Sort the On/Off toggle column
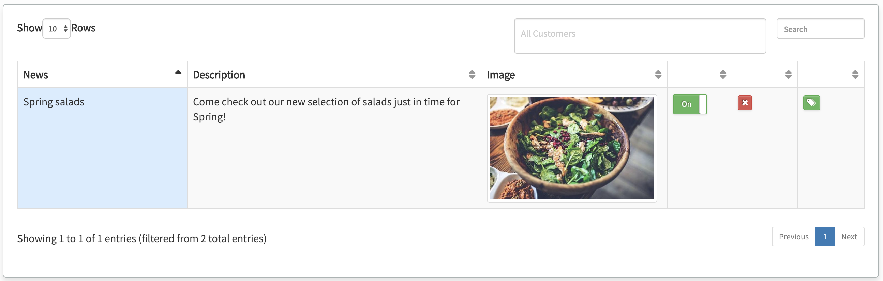883x281 pixels. [722, 75]
